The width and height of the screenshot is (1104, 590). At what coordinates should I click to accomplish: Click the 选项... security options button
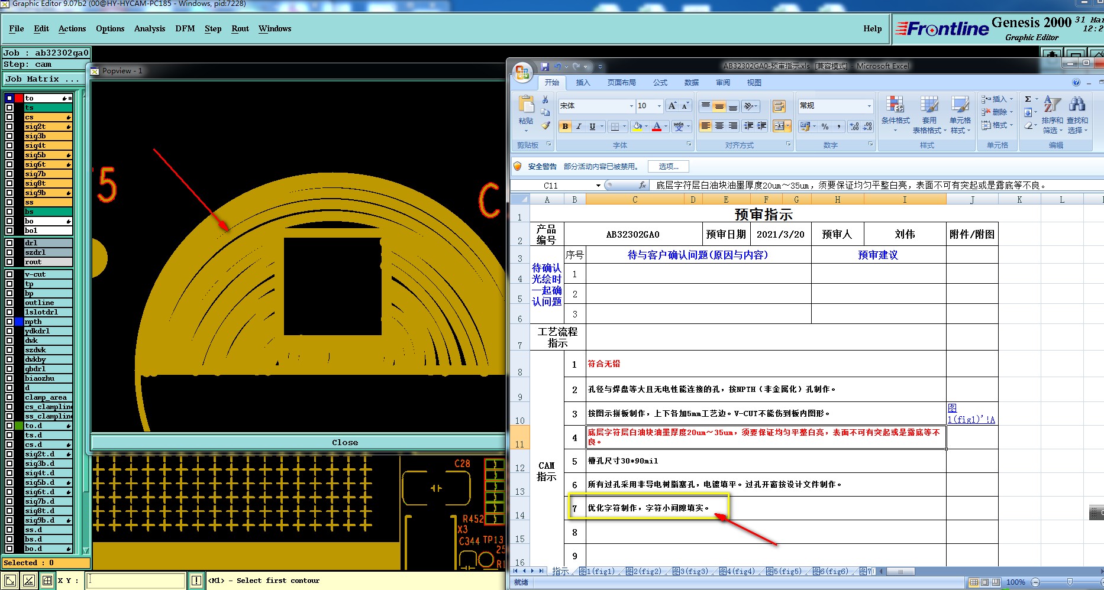click(x=669, y=167)
